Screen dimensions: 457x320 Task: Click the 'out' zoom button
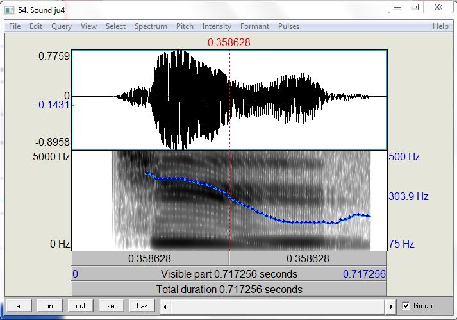click(81, 306)
